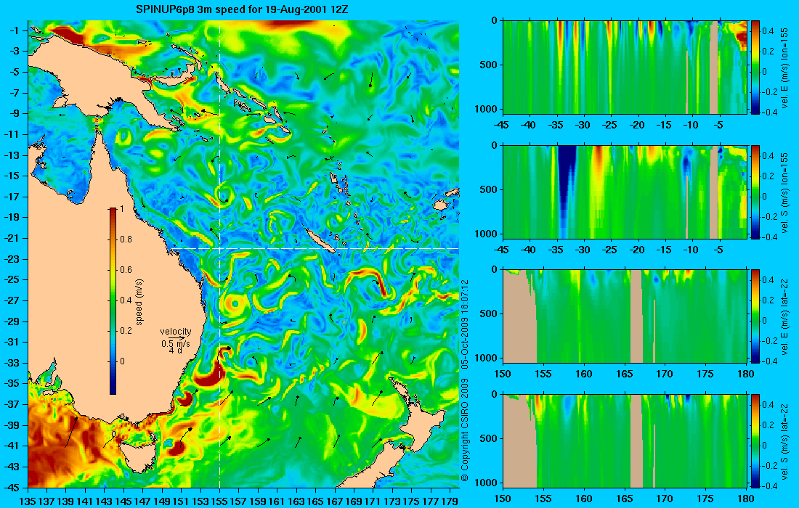Open the southward velocity lon=155 section plot
This screenshot has width=799, height=508.
pyautogui.click(x=625, y=192)
